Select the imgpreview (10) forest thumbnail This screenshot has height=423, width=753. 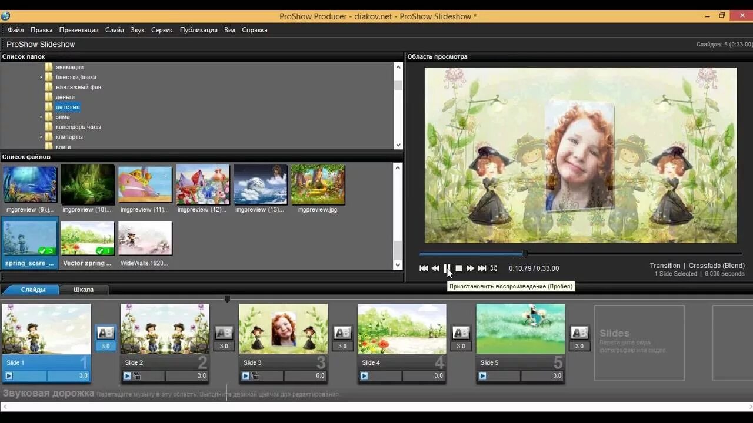pos(88,184)
